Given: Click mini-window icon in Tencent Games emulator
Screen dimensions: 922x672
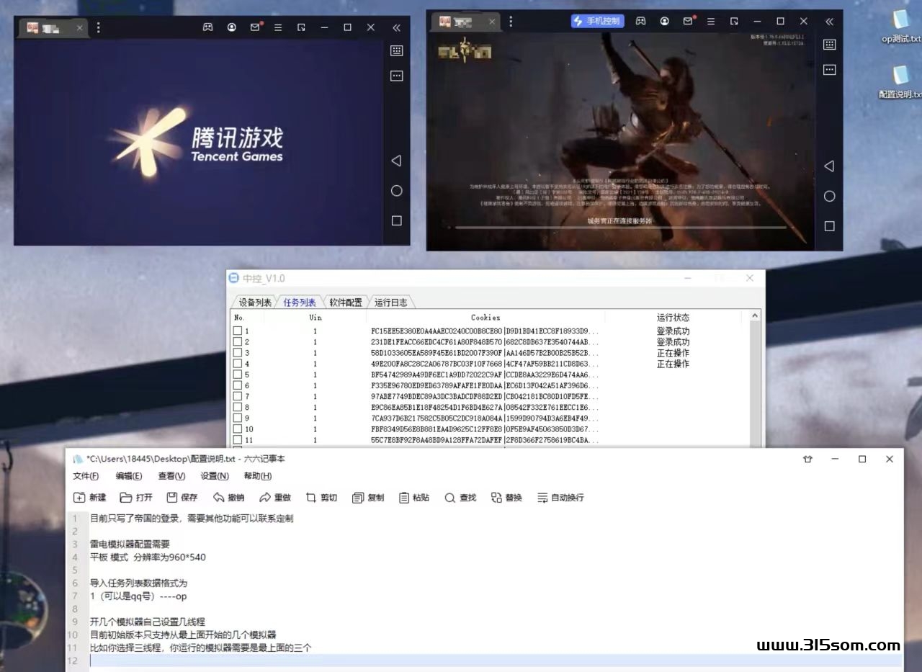Looking at the screenshot, I should pos(301,27).
